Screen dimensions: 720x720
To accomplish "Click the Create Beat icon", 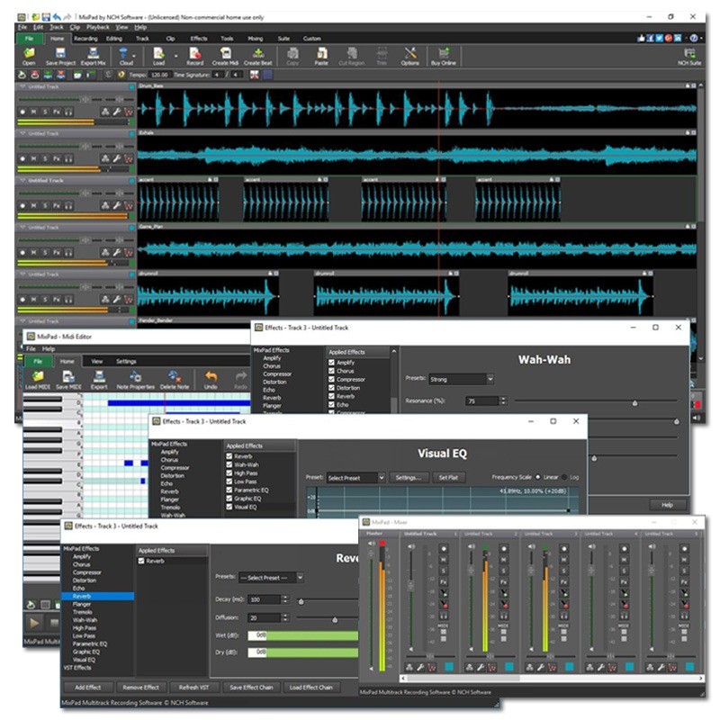I will [x=257, y=57].
